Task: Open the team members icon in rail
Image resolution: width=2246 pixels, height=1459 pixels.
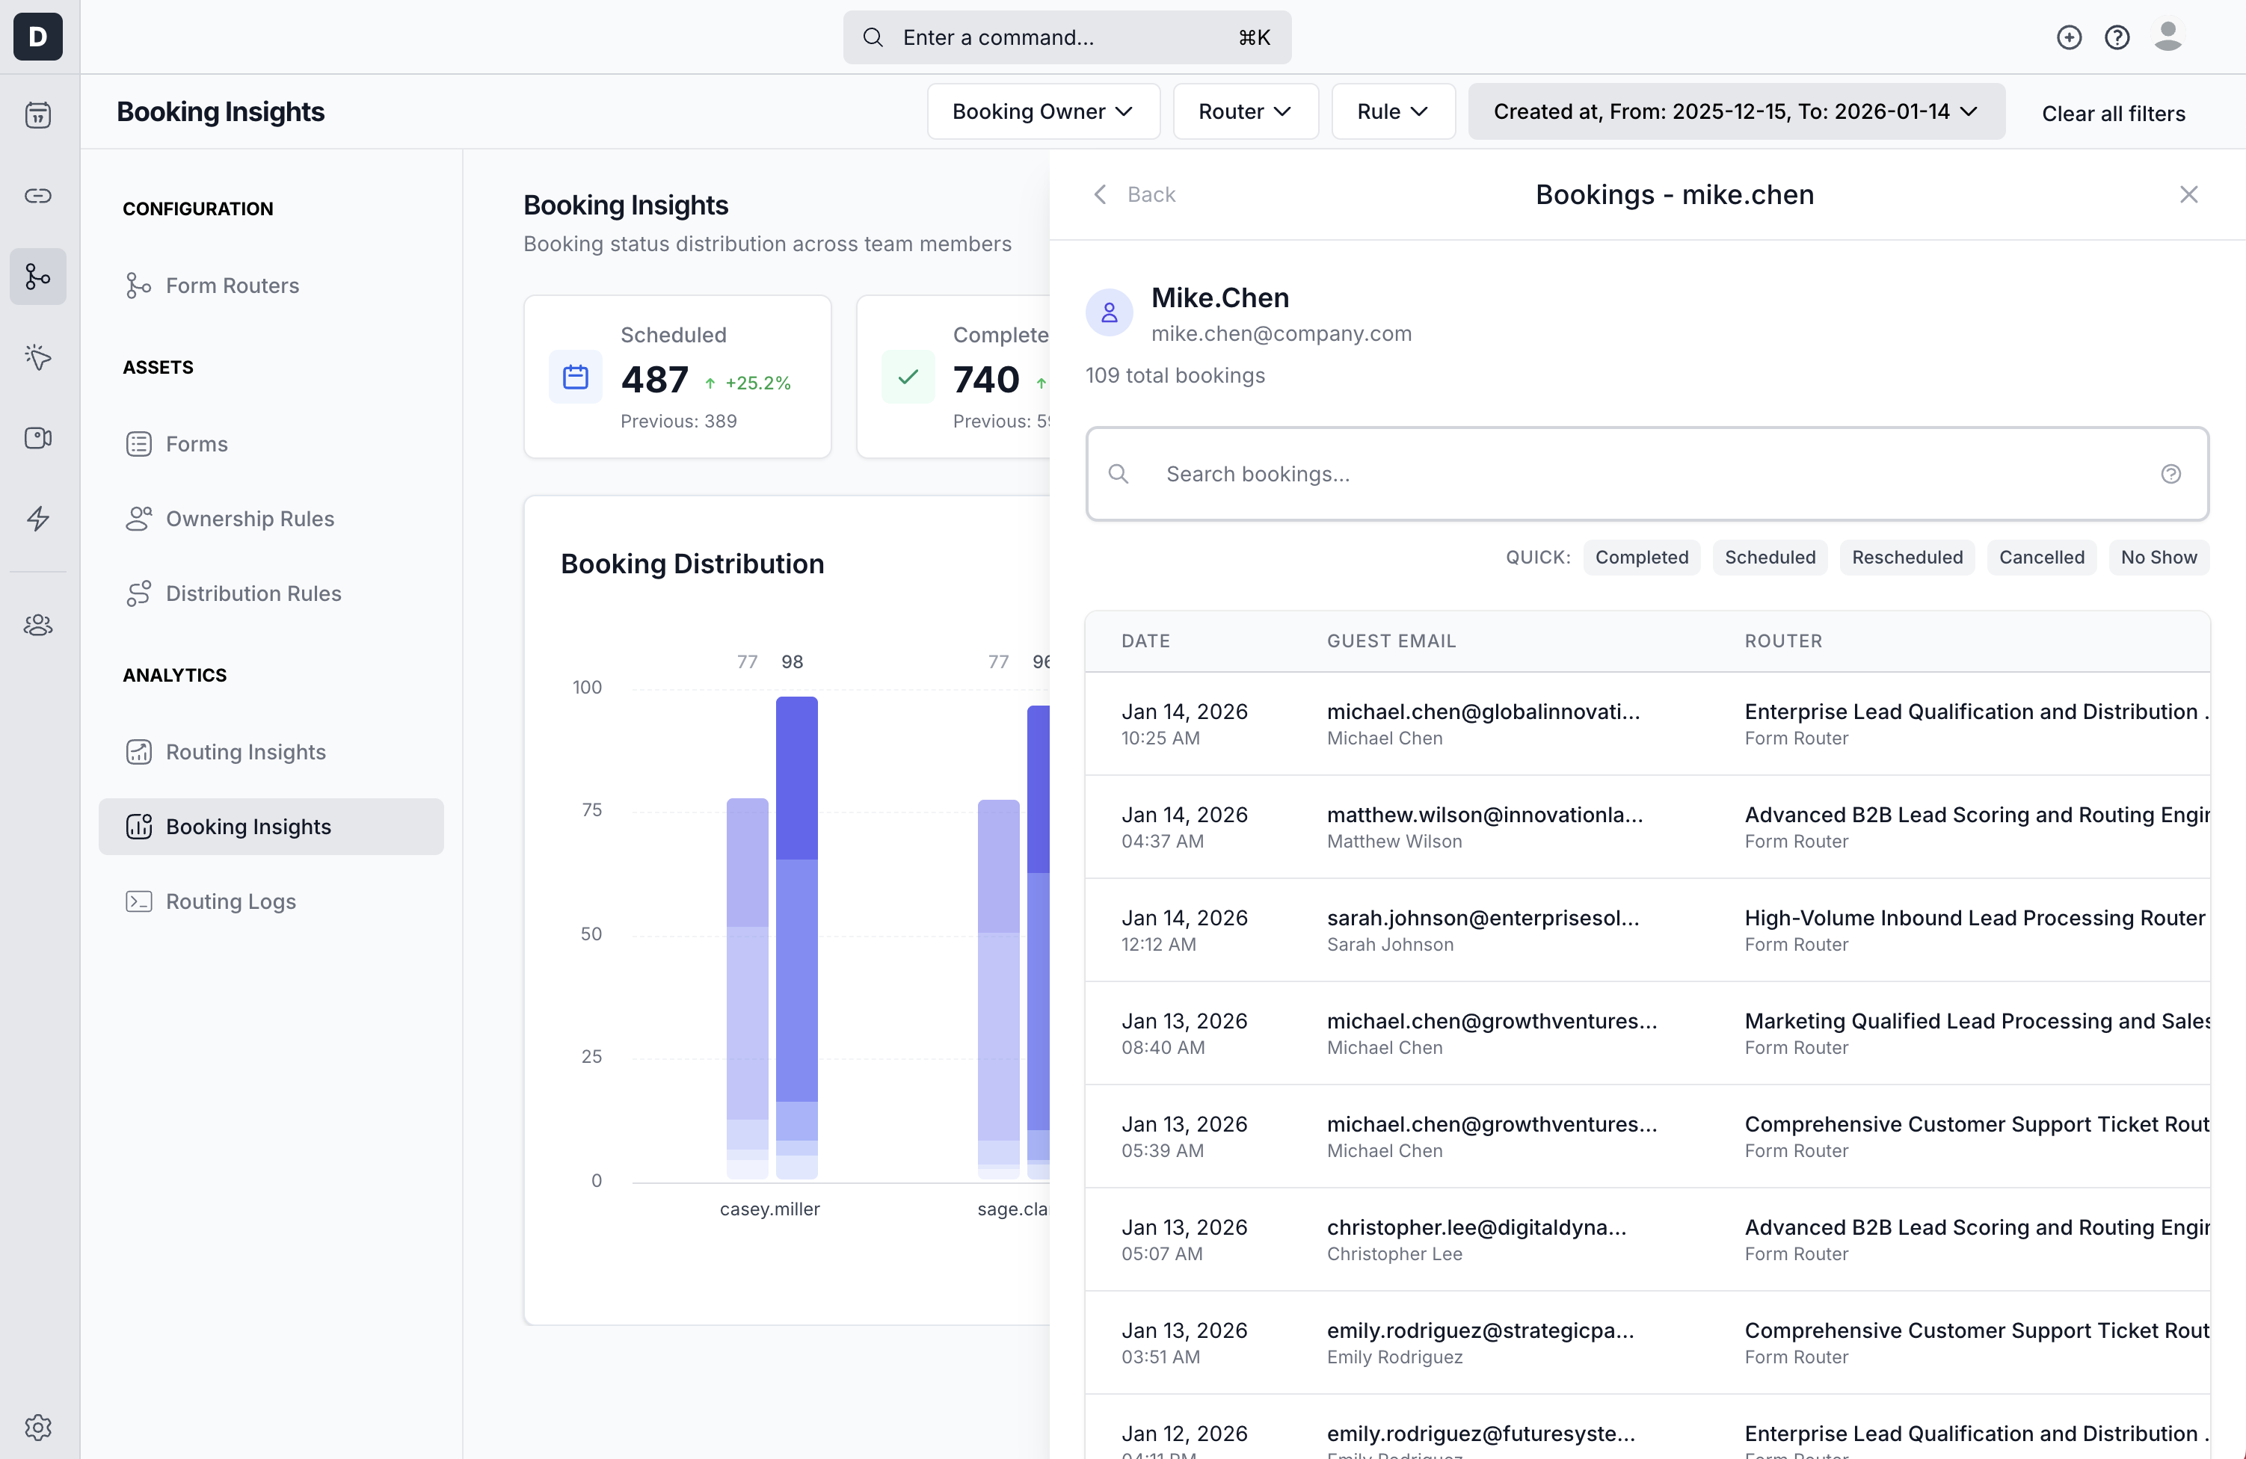Action: click(x=37, y=624)
